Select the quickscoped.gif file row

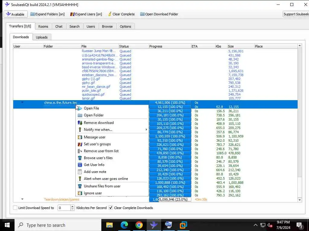pos(155,94)
